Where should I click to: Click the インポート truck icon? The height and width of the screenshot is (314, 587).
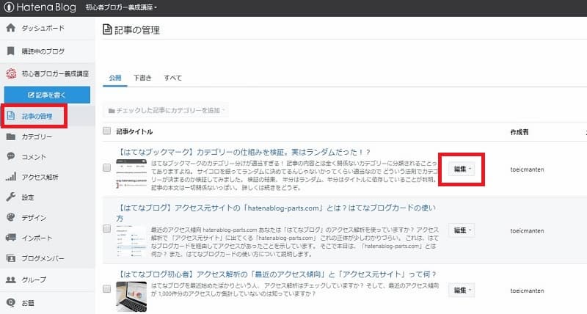[11, 237]
